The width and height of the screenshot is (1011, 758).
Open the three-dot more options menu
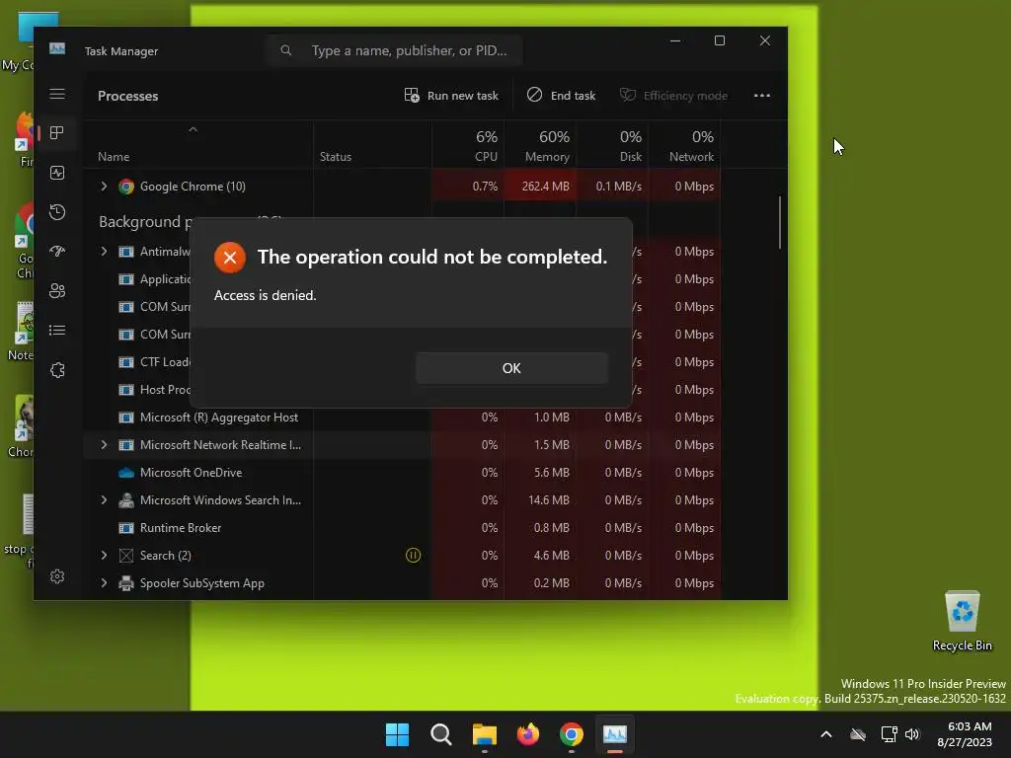762,96
